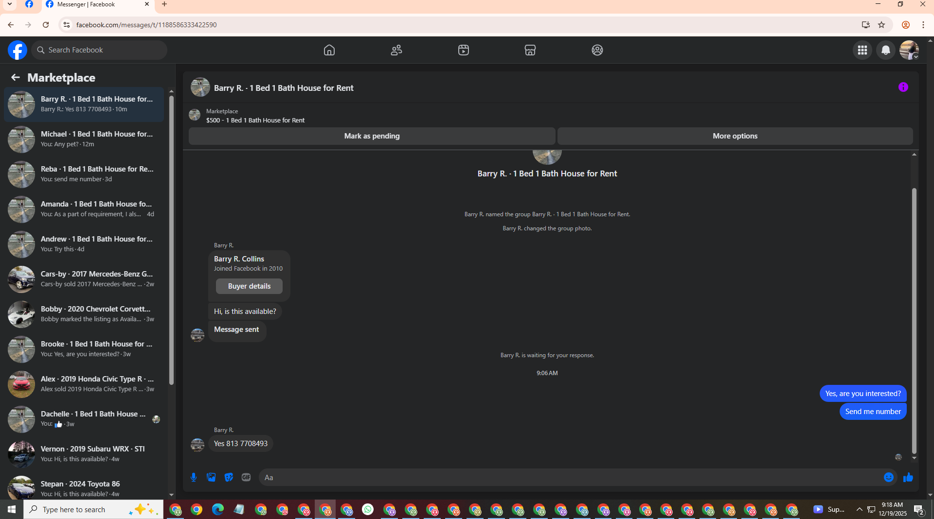Click the install app icon in address bar

coord(865,25)
